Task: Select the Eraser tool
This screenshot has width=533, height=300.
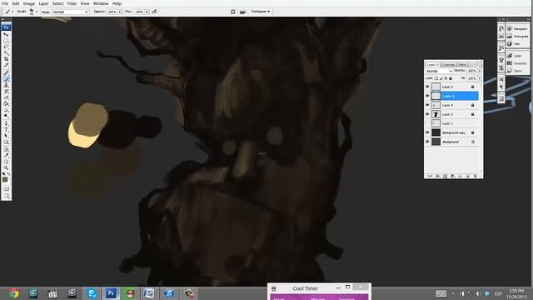Action: [x=6, y=97]
